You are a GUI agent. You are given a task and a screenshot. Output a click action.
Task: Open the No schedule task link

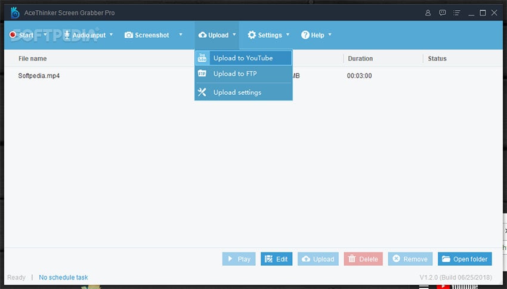point(63,277)
